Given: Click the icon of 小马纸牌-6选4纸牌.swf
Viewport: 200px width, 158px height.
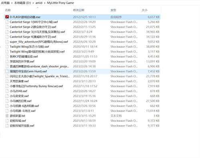Looking at the screenshot, I should (7, 106).
